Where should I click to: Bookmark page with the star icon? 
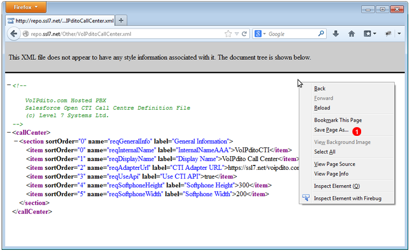click(228, 34)
